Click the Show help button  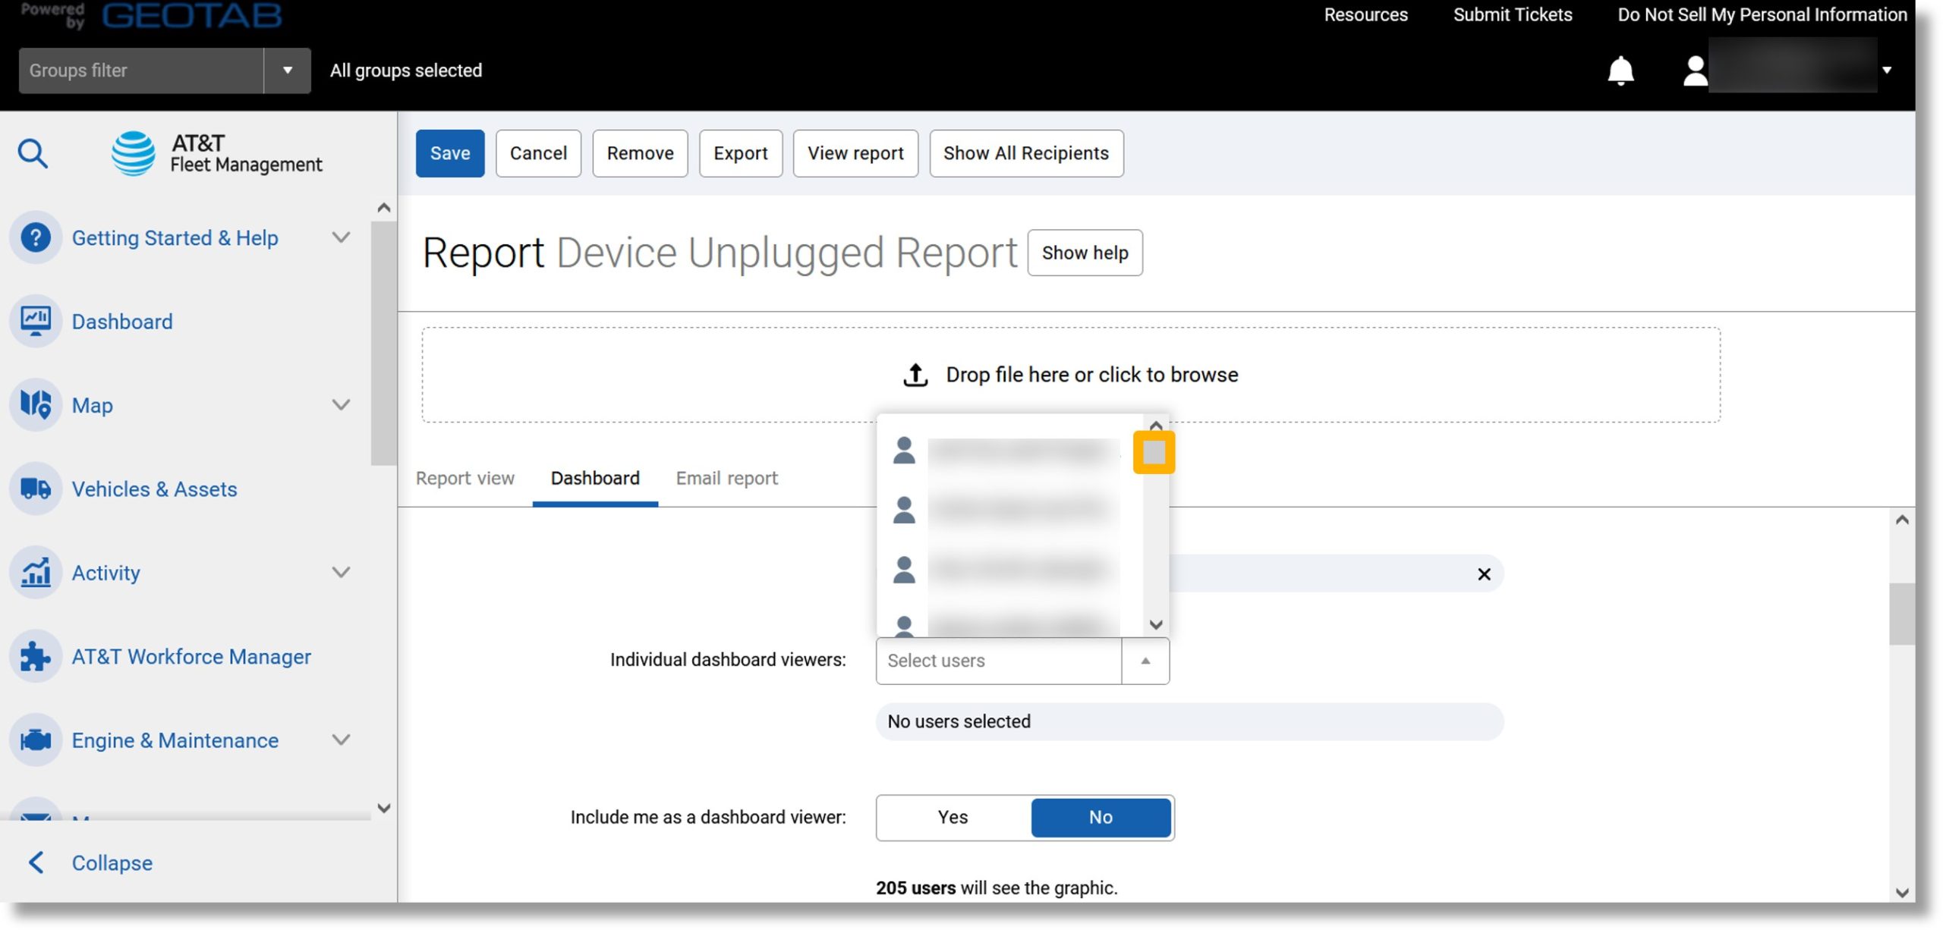point(1085,253)
